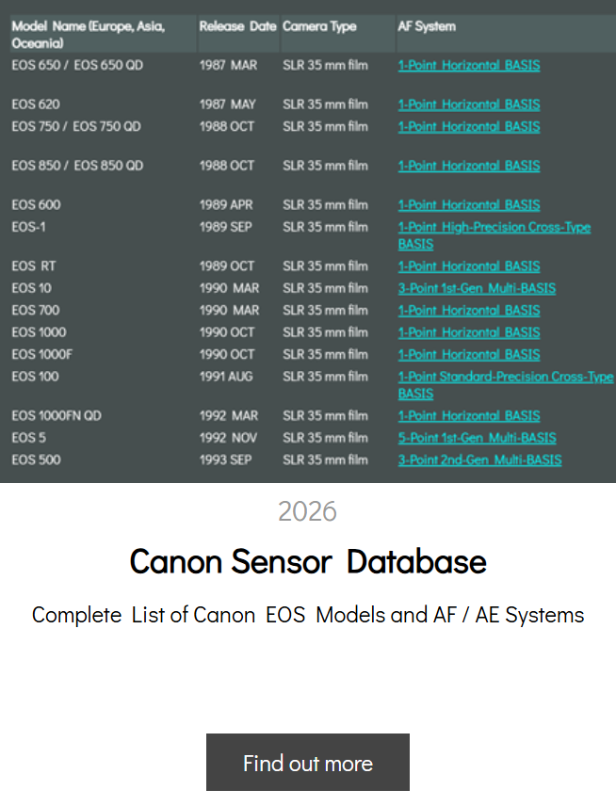Click the AF System column header
Image resolution: width=616 pixels, height=806 pixels.
pos(427,26)
